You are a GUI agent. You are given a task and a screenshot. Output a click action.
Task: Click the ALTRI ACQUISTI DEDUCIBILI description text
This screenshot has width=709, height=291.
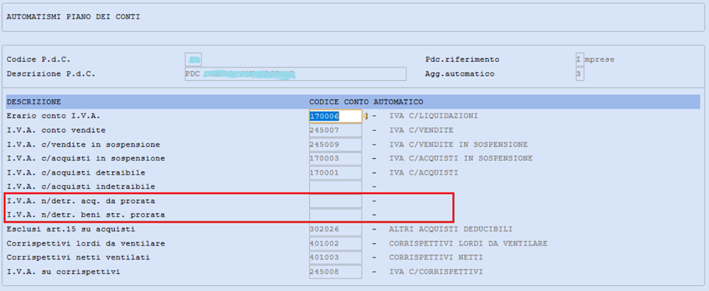451,229
